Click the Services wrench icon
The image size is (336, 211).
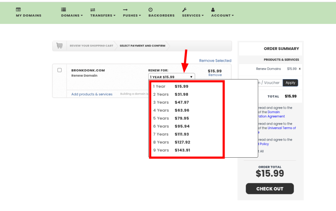184,10
